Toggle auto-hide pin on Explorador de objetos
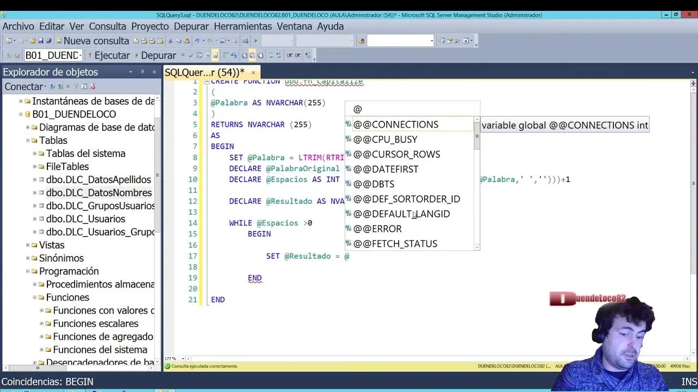 tap(143, 72)
